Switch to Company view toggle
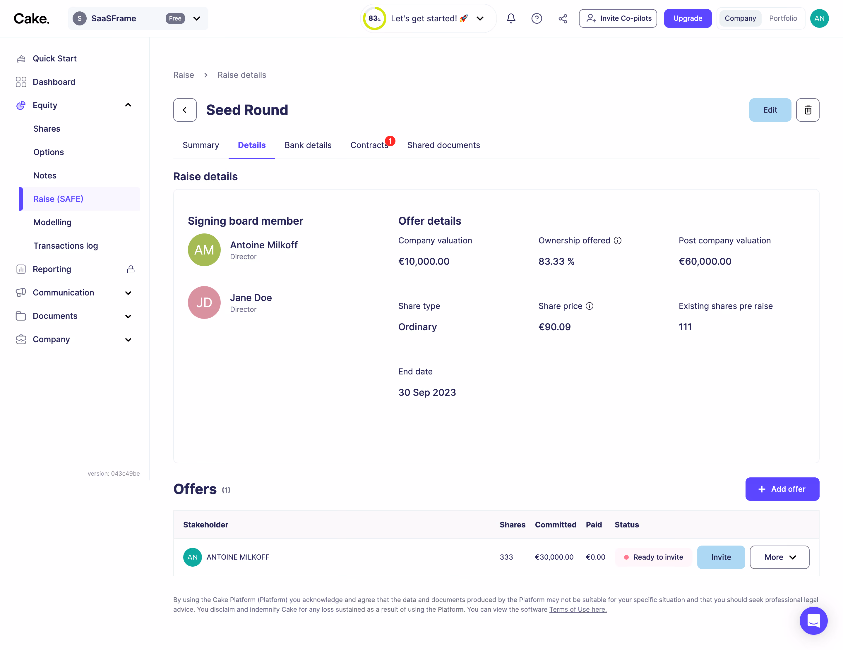 pos(740,18)
